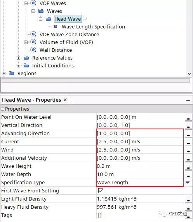Viewport: 193px width, 222px height.
Task: Click the VOF Waves model icon
Action: 33,3
